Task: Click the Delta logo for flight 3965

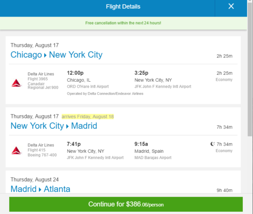Action: coord(16,83)
